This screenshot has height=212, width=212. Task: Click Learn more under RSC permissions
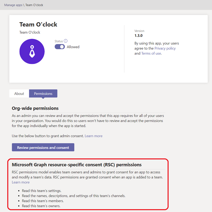21,182
